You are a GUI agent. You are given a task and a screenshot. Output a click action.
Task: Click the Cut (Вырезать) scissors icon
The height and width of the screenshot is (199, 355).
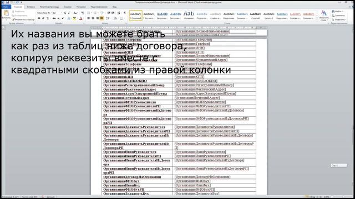13,11
